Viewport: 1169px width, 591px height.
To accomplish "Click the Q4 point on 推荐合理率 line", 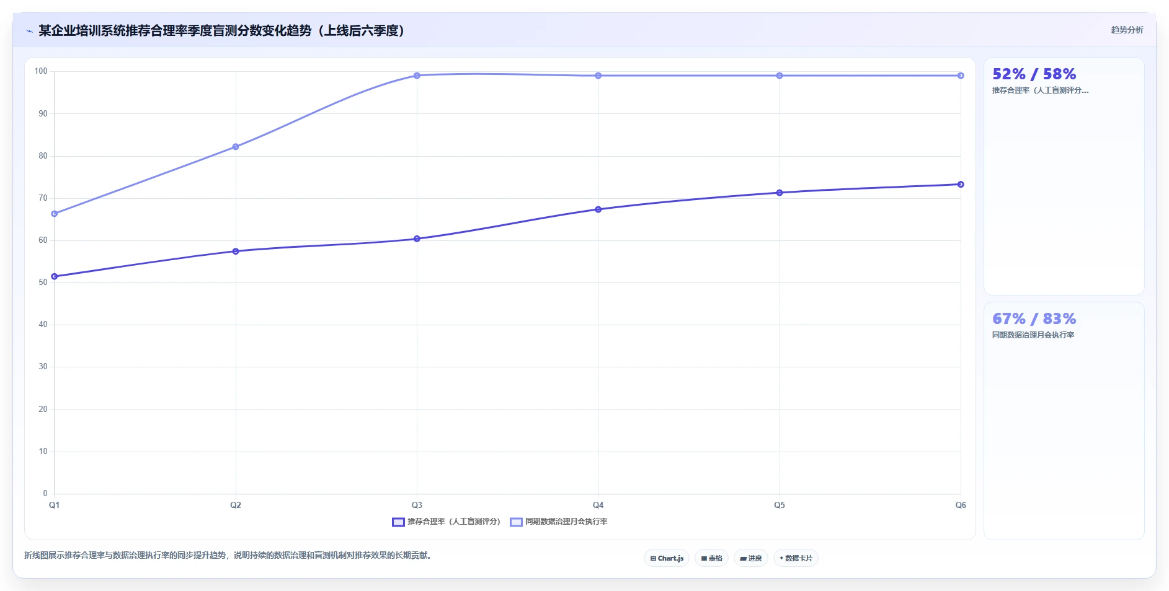I will [x=598, y=209].
